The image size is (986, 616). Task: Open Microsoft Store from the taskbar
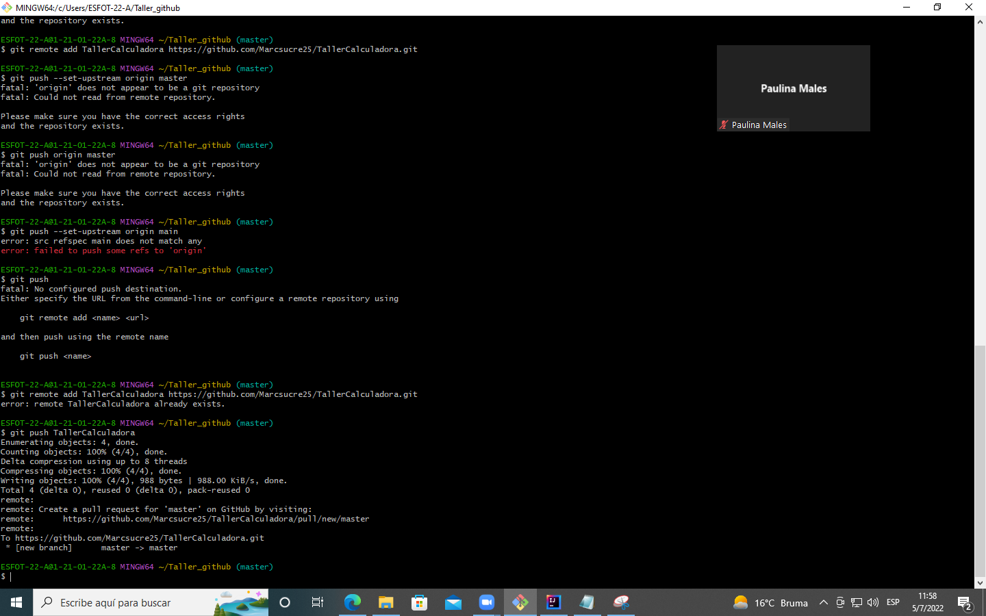tap(420, 602)
